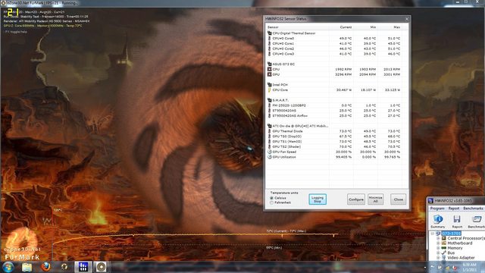Click Min column header
Screen dimensions: 485x273
tap(365, 27)
